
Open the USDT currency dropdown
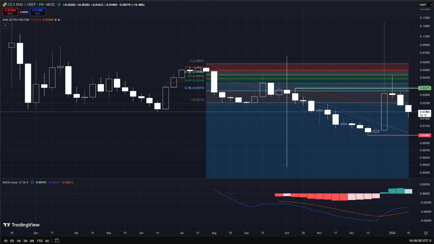coord(426,5)
